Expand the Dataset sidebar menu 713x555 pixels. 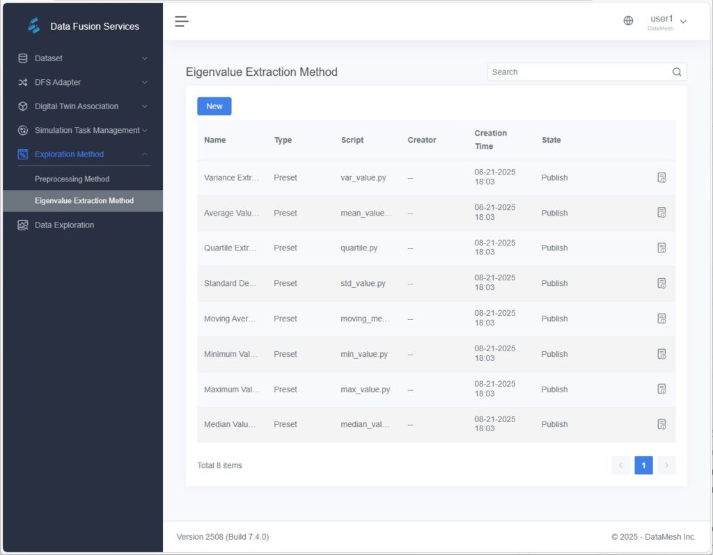pyautogui.click(x=82, y=58)
